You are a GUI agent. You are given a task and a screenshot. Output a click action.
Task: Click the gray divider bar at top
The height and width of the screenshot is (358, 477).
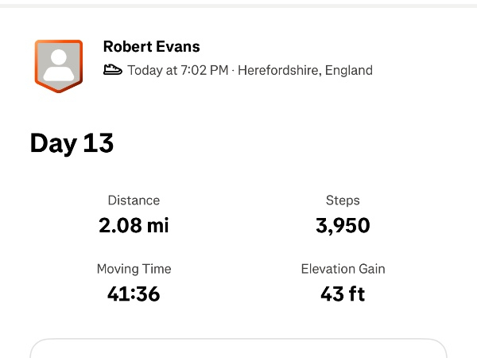238,4
